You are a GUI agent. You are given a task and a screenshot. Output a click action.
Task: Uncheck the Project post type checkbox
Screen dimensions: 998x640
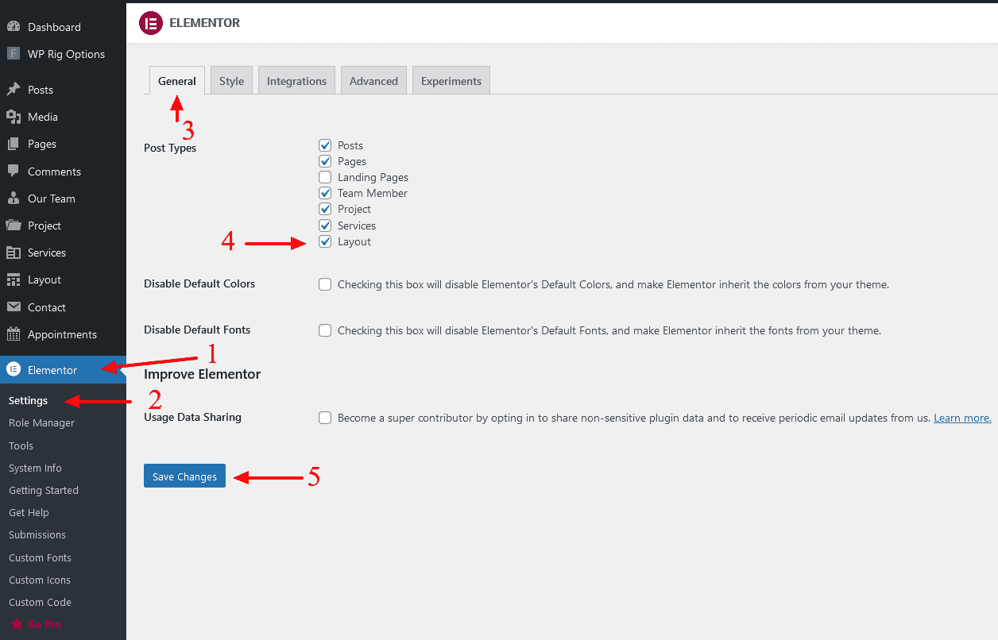tap(325, 209)
